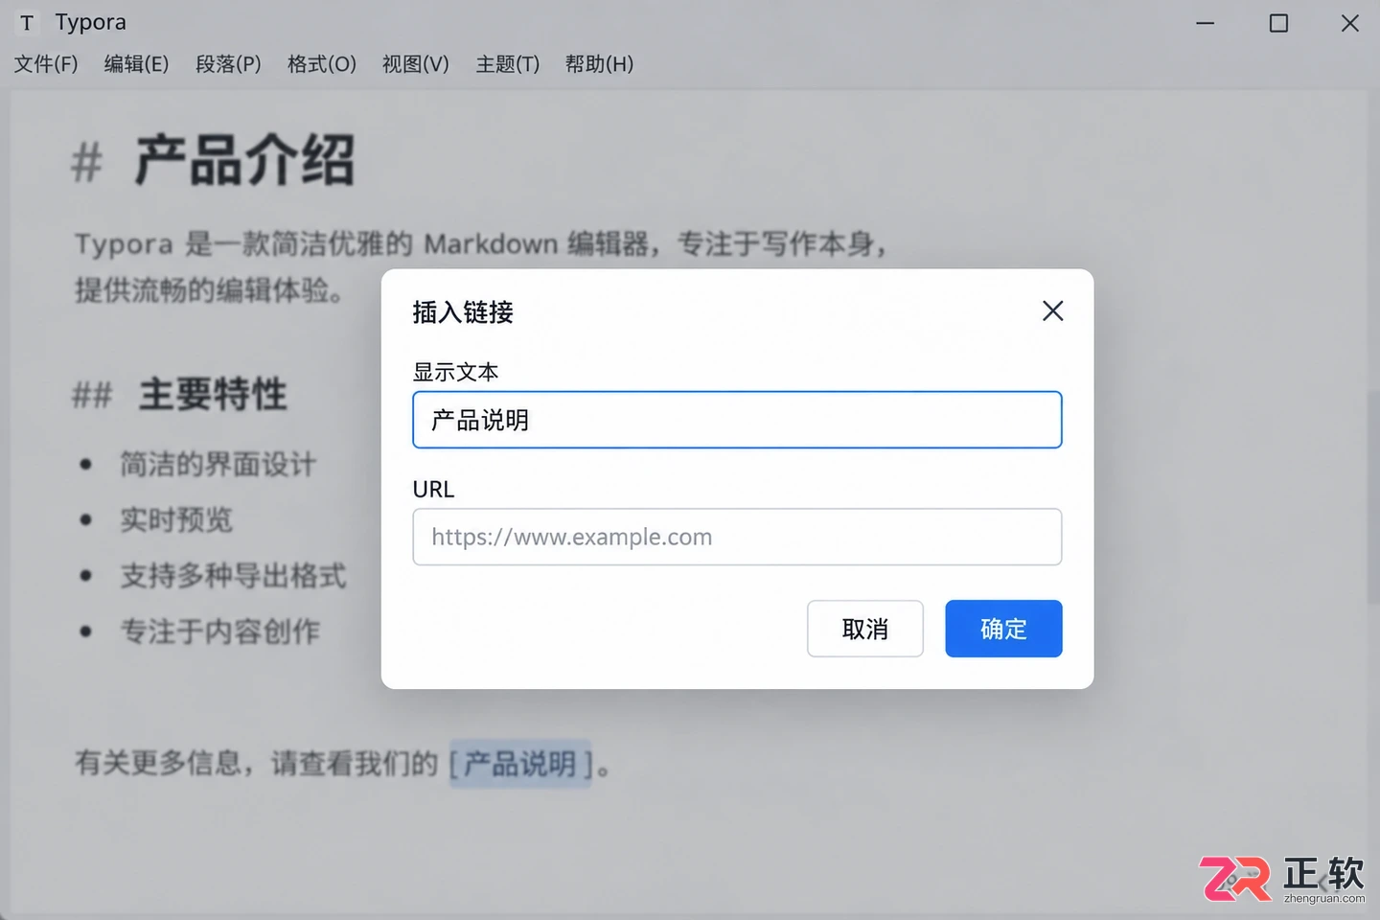Click the vertical scrollbar of the document
Image resolution: width=1380 pixels, height=920 pixels.
point(1373,498)
